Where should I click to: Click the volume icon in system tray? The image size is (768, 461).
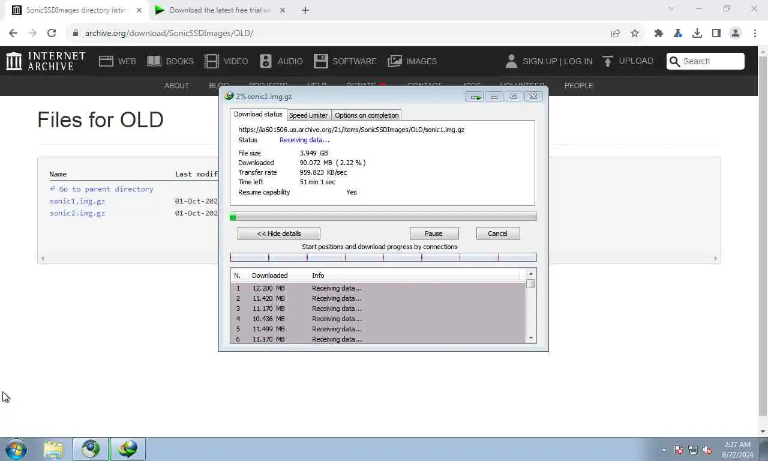(x=707, y=450)
